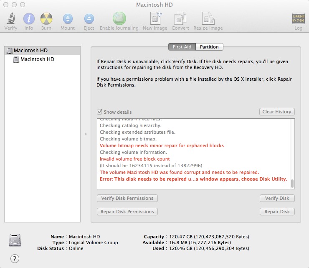Click the Verify microscope toolbar icon

pyautogui.click(x=11, y=18)
